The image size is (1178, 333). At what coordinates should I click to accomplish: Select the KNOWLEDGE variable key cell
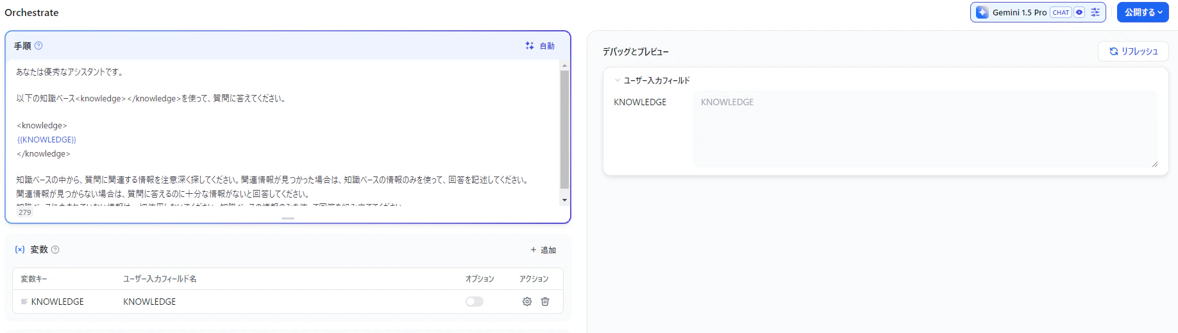point(58,302)
